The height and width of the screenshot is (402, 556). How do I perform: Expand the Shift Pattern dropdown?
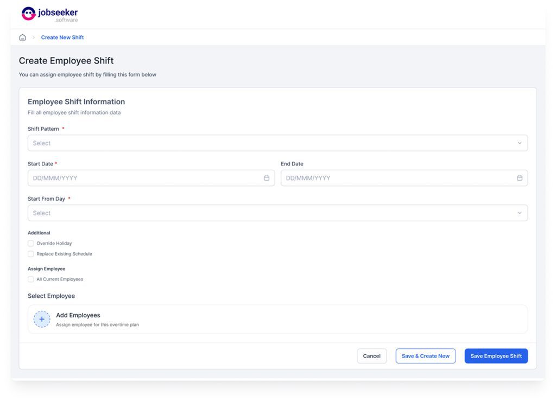pyautogui.click(x=271, y=143)
